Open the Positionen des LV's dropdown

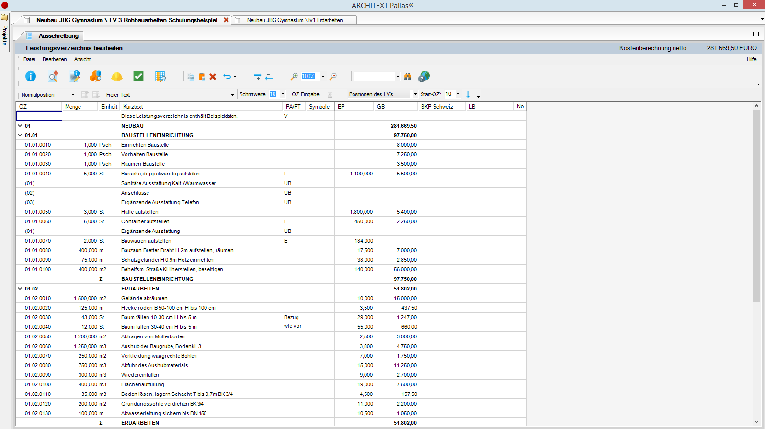point(415,94)
